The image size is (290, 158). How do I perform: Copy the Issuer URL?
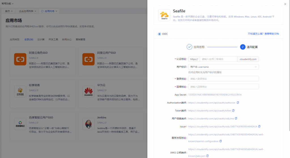(259, 126)
